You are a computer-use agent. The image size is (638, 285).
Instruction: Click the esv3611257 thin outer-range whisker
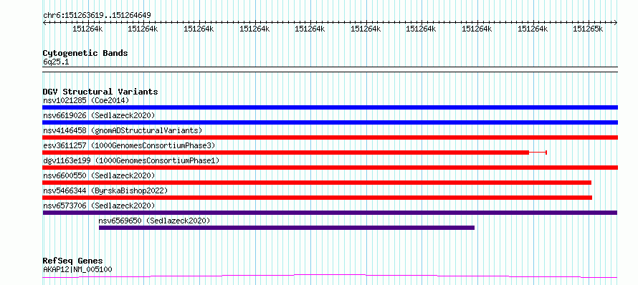(538, 153)
